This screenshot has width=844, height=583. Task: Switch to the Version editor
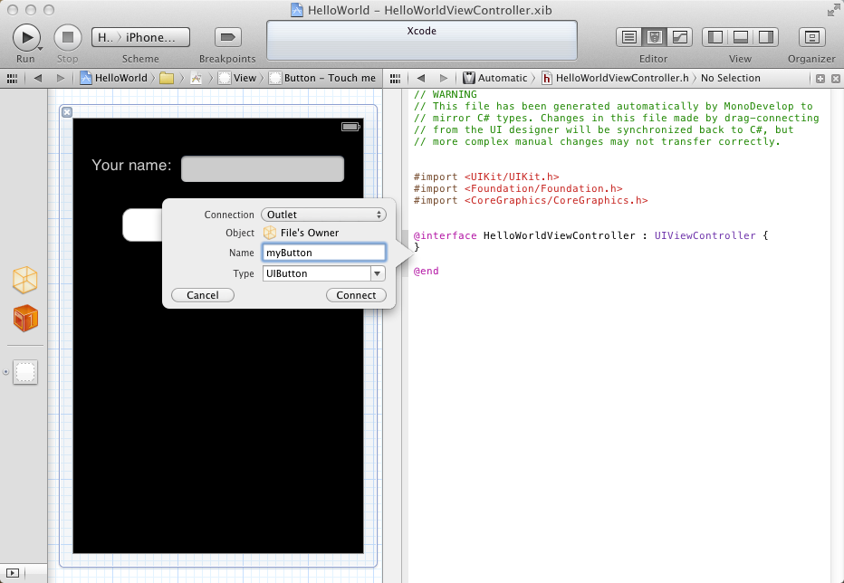[x=679, y=37]
